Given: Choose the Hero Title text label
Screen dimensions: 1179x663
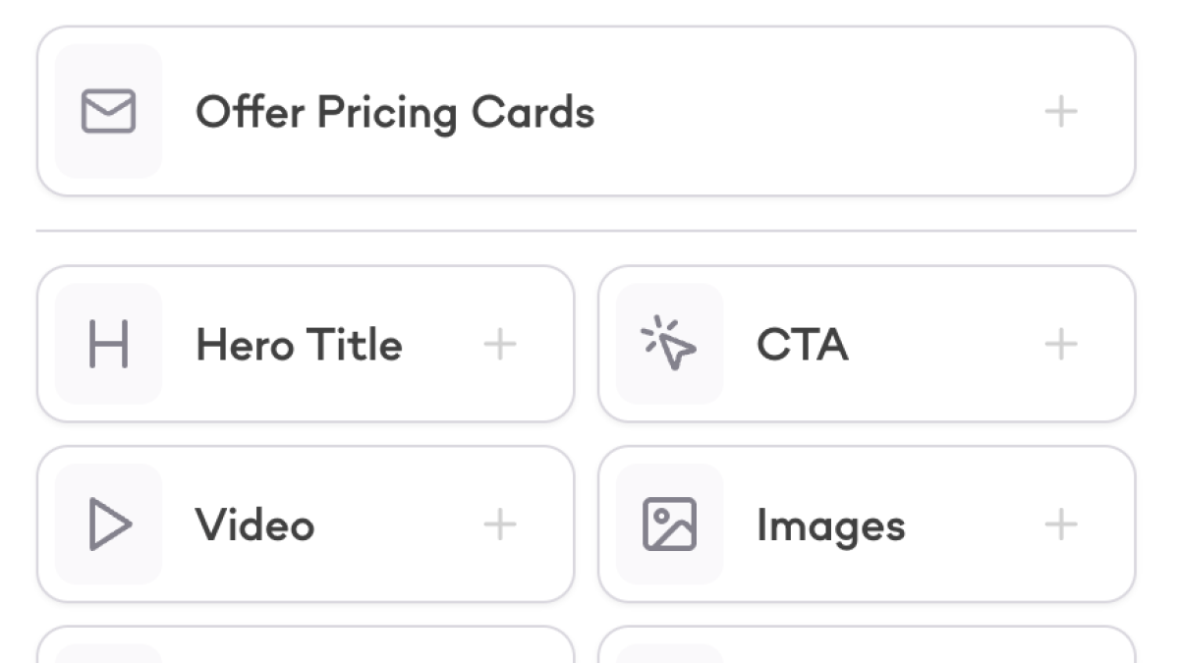Looking at the screenshot, I should 299,345.
